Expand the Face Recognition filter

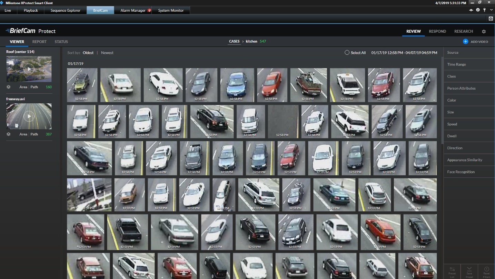pyautogui.click(x=469, y=172)
